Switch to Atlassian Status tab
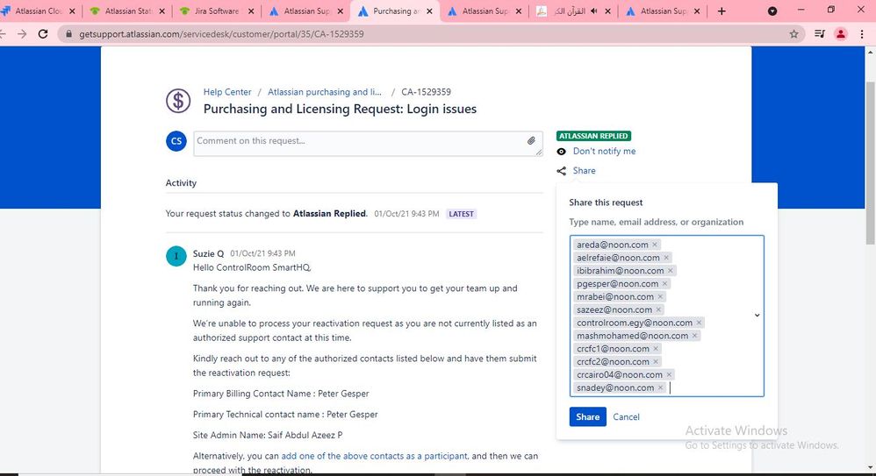This screenshot has height=476, width=876. (x=126, y=11)
